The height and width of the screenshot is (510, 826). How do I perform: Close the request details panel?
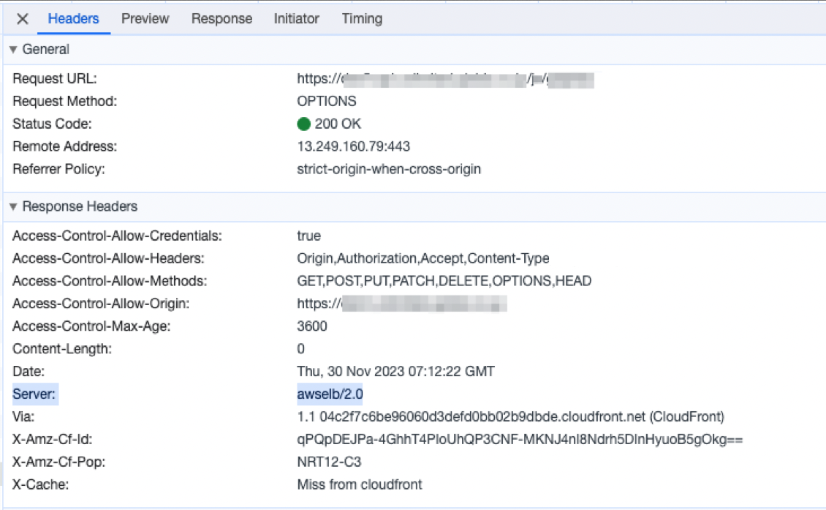(x=22, y=19)
